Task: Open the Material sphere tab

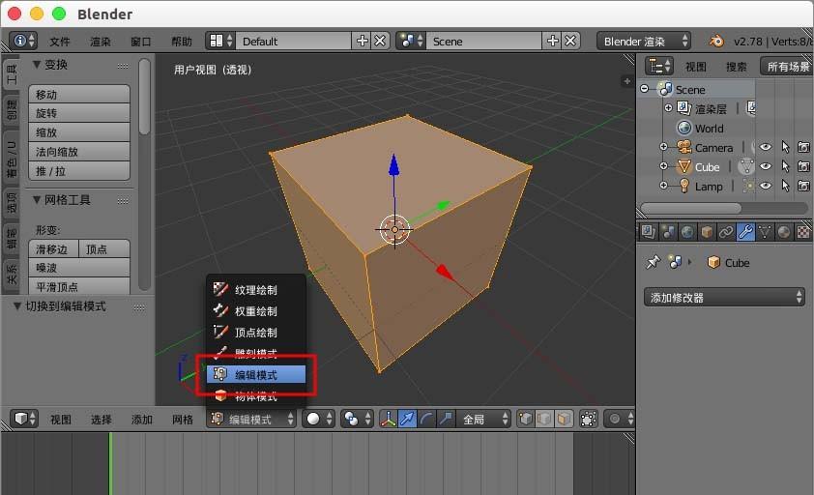Action: [784, 232]
